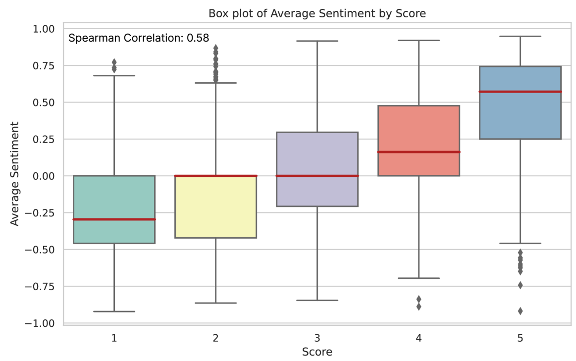Click the top outlier diamond above Score 1

coord(114,62)
